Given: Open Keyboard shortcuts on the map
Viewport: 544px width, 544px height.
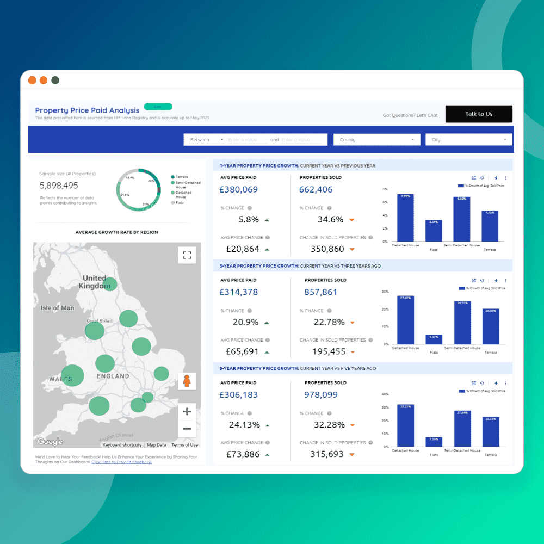Looking at the screenshot, I should (122, 445).
